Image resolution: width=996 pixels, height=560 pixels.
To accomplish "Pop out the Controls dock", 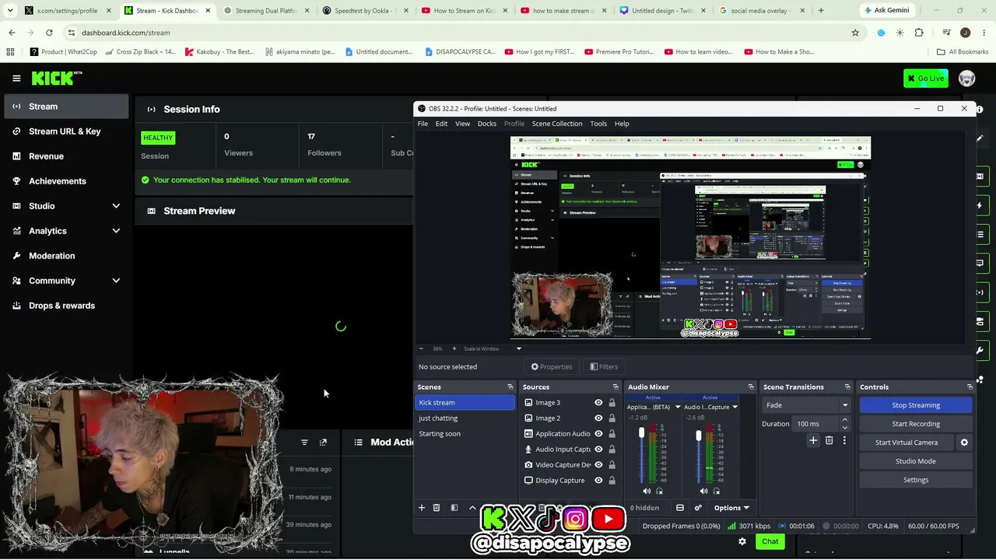I will tap(970, 387).
